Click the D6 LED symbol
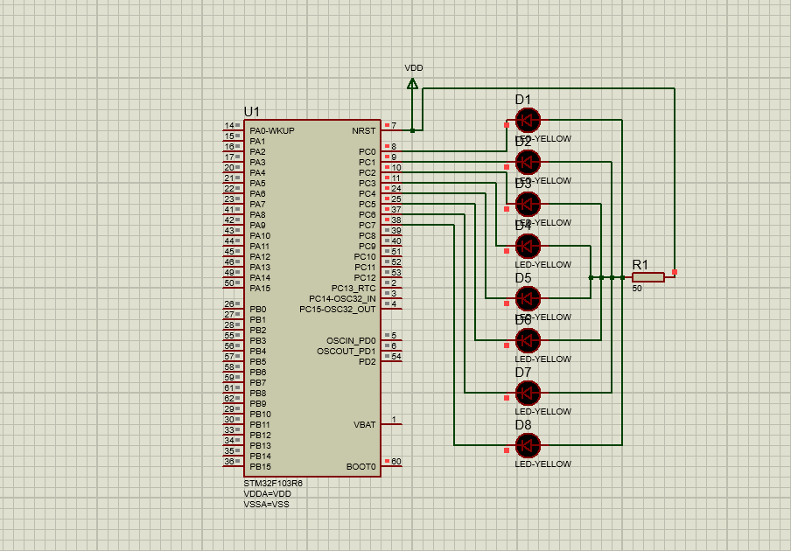 (528, 340)
